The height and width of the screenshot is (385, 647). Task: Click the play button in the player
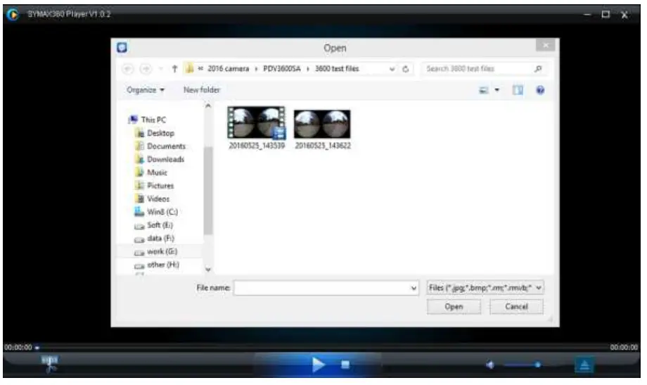click(318, 365)
